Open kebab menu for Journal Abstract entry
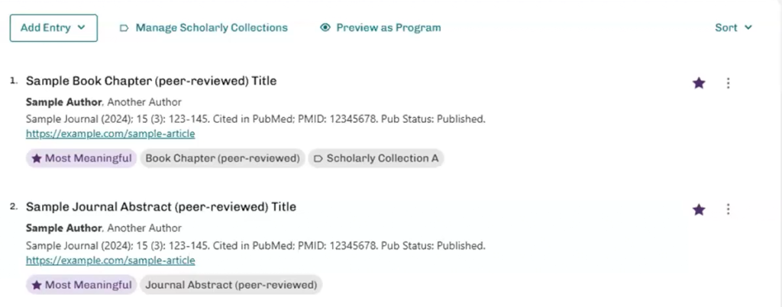The width and height of the screenshot is (782, 307). pos(728,209)
